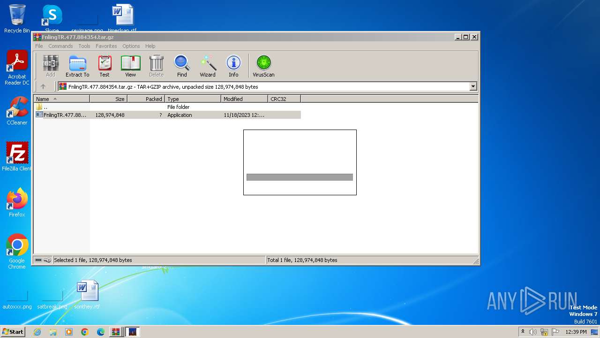Launch Google Chrome desktop shortcut

17,252
